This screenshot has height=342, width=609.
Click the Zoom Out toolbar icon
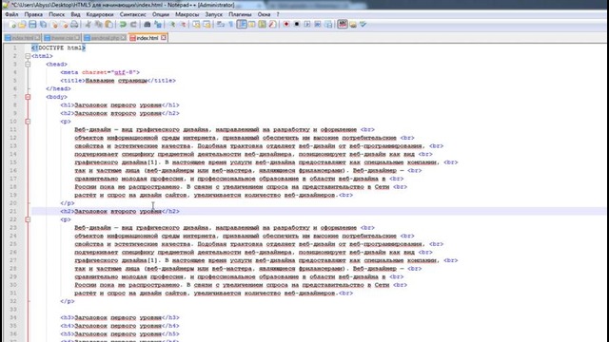coord(183,25)
